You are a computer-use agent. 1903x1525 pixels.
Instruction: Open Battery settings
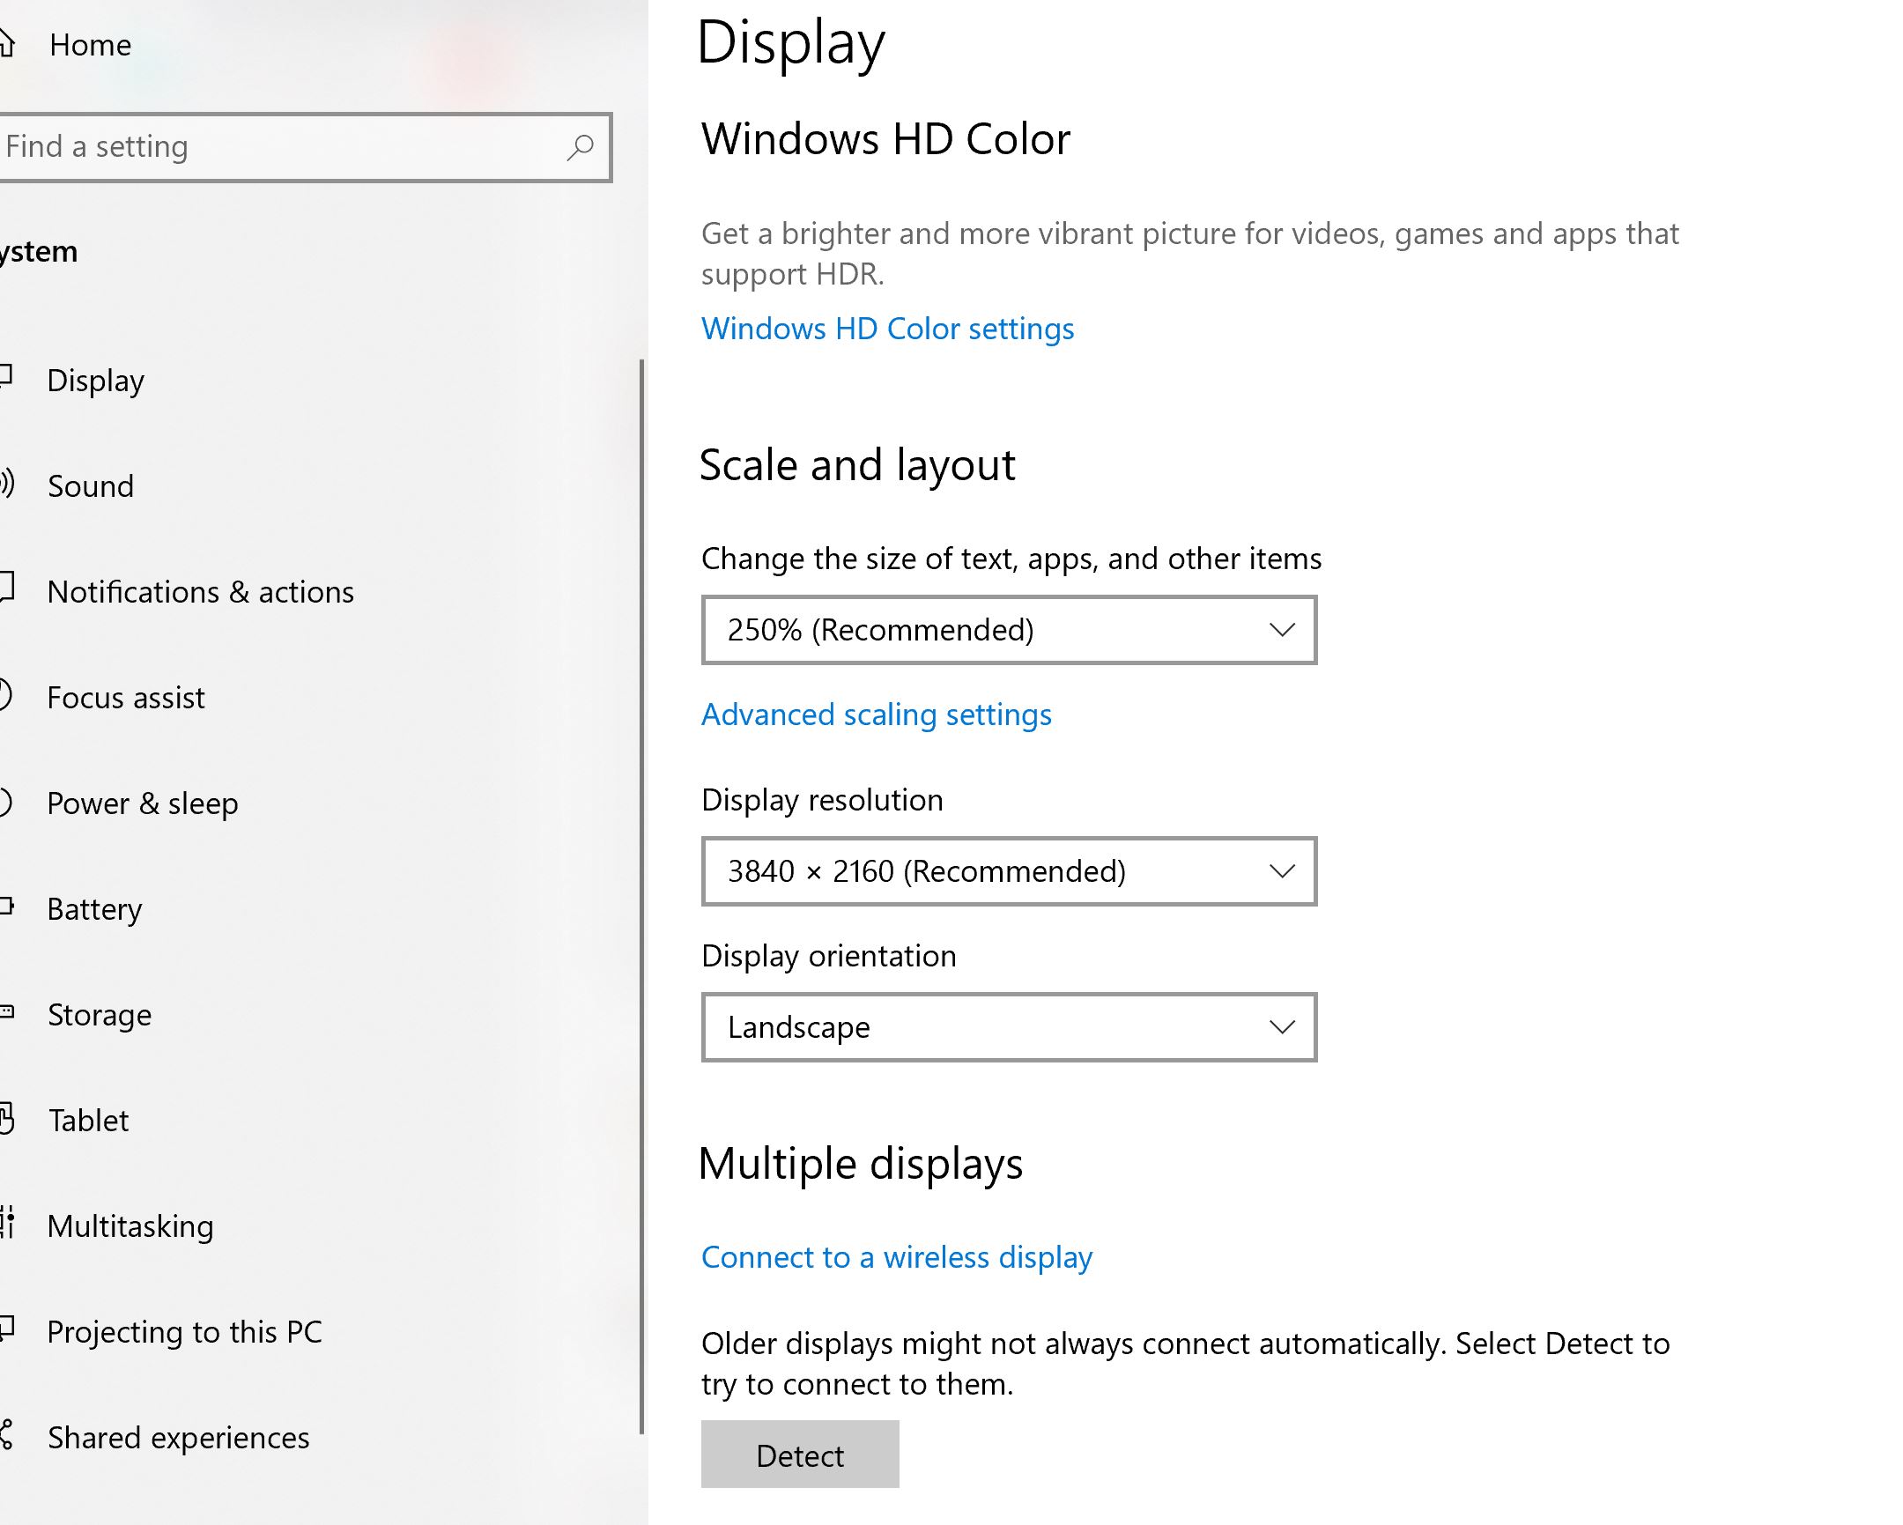tap(94, 909)
